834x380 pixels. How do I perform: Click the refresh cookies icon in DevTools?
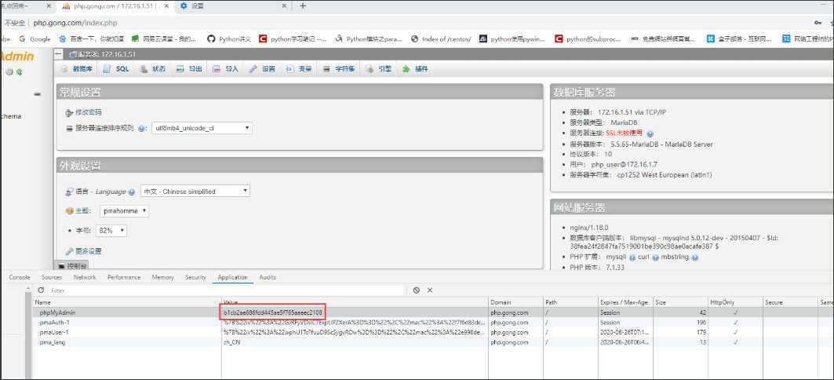(x=41, y=290)
